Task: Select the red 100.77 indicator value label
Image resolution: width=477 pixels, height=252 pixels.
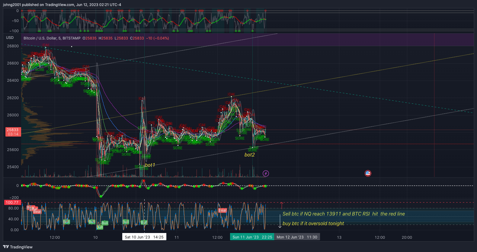Action: click(12, 203)
